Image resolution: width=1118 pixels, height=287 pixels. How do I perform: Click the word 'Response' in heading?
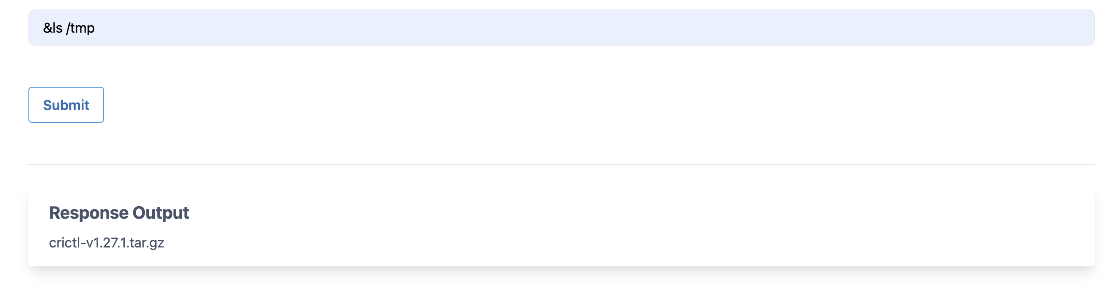(89, 213)
